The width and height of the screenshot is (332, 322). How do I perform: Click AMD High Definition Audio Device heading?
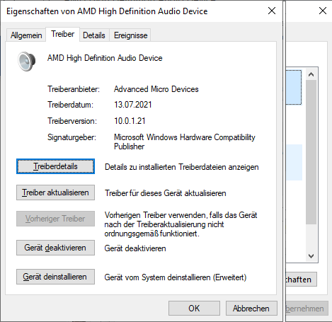(105, 58)
